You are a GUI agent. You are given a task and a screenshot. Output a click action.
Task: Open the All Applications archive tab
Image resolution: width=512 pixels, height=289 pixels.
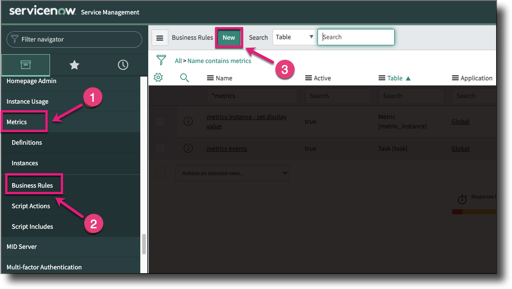click(26, 65)
